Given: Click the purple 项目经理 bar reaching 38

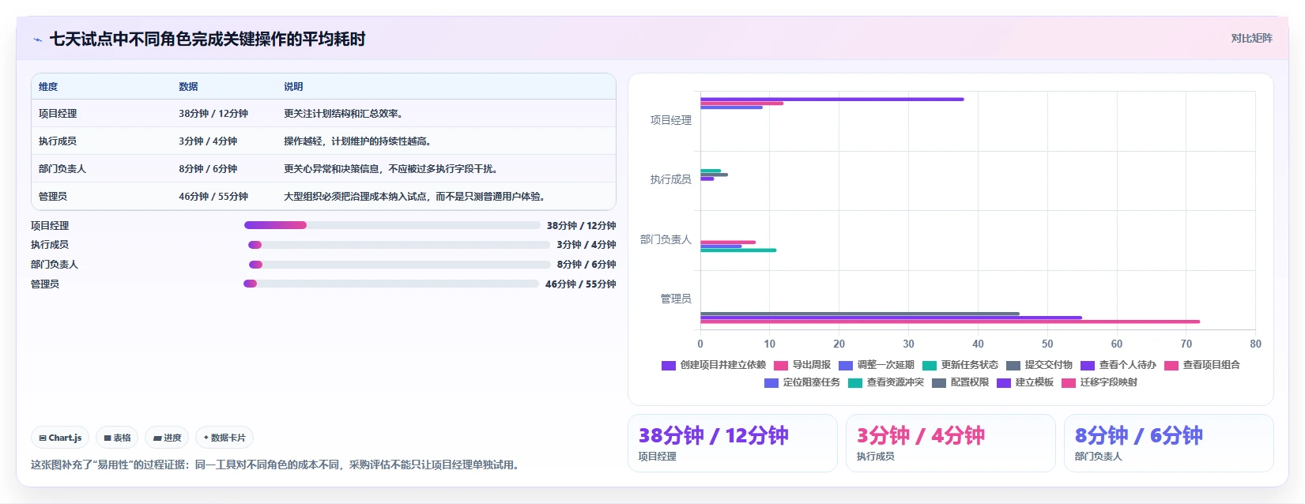Looking at the screenshot, I should coord(832,99).
